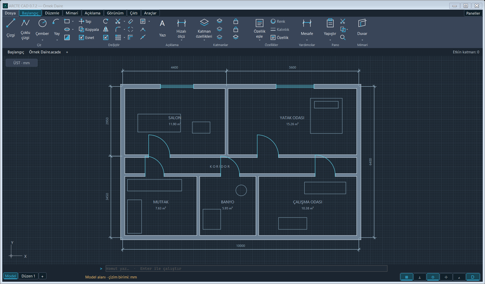Select the offset tool

click(x=130, y=37)
